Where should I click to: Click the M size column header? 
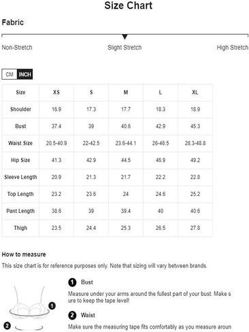coord(126,93)
